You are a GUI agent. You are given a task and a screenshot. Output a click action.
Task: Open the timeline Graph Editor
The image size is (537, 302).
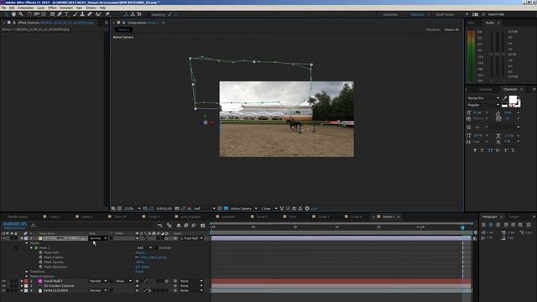[x=203, y=226]
